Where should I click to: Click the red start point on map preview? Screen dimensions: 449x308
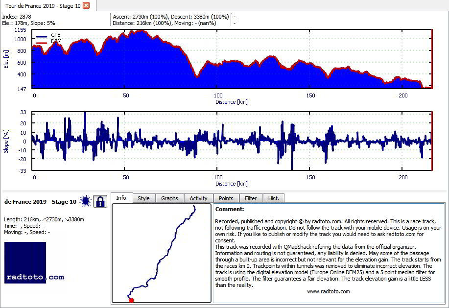(131, 300)
